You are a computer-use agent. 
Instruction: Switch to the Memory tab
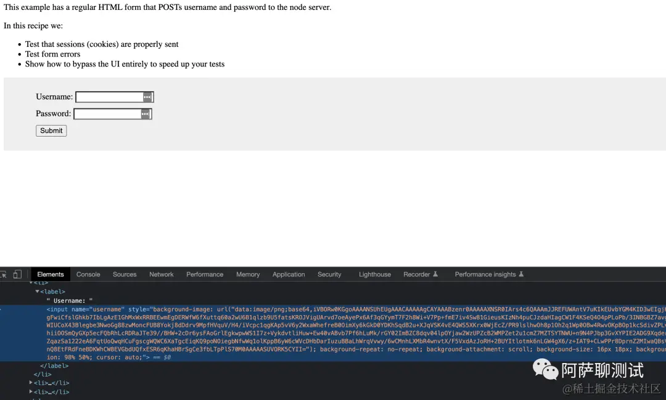(248, 274)
